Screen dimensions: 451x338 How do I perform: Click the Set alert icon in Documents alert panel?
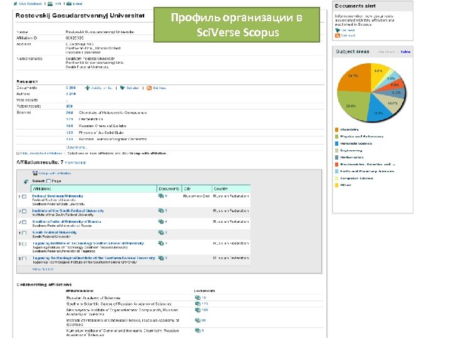coord(338,30)
